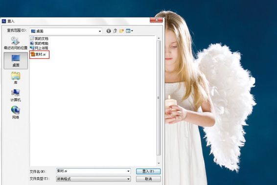The height and width of the screenshot is (185, 277).
Task: Open 最近访问的位置 in the sidebar
Action: click(x=16, y=43)
